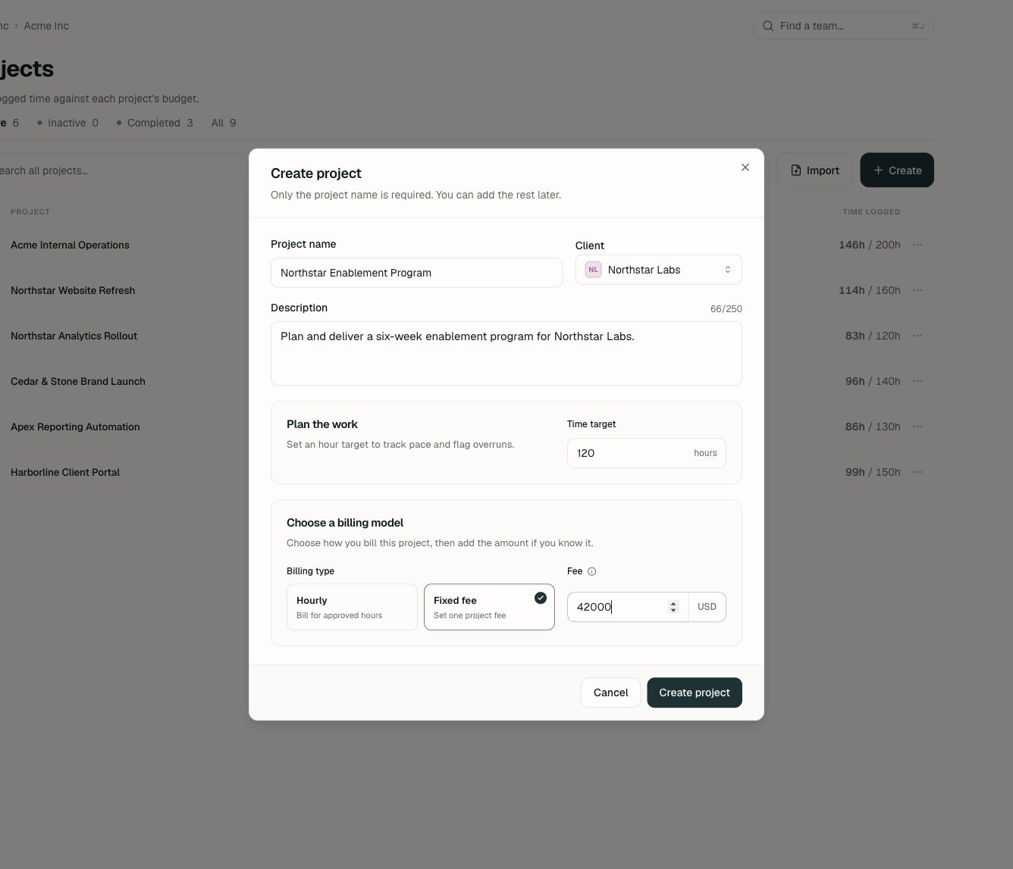Open more options for Harborline Client Portal
This screenshot has height=869, width=1013.
coord(917,472)
